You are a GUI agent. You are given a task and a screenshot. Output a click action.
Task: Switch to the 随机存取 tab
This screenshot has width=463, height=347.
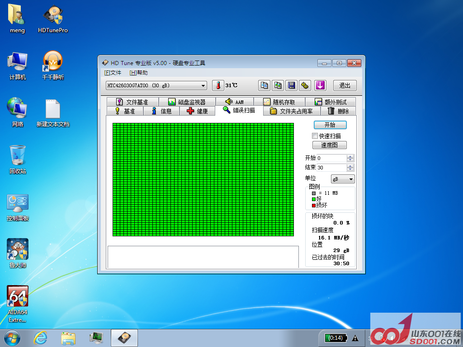[x=279, y=102]
